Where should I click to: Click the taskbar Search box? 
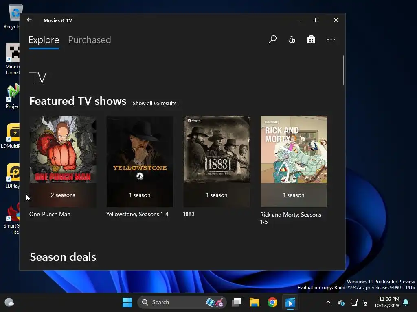pos(182,302)
